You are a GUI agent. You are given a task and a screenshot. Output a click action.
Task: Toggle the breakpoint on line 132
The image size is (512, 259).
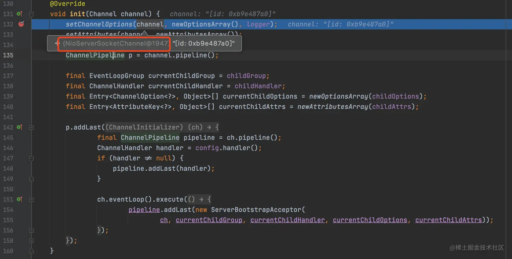21,24
